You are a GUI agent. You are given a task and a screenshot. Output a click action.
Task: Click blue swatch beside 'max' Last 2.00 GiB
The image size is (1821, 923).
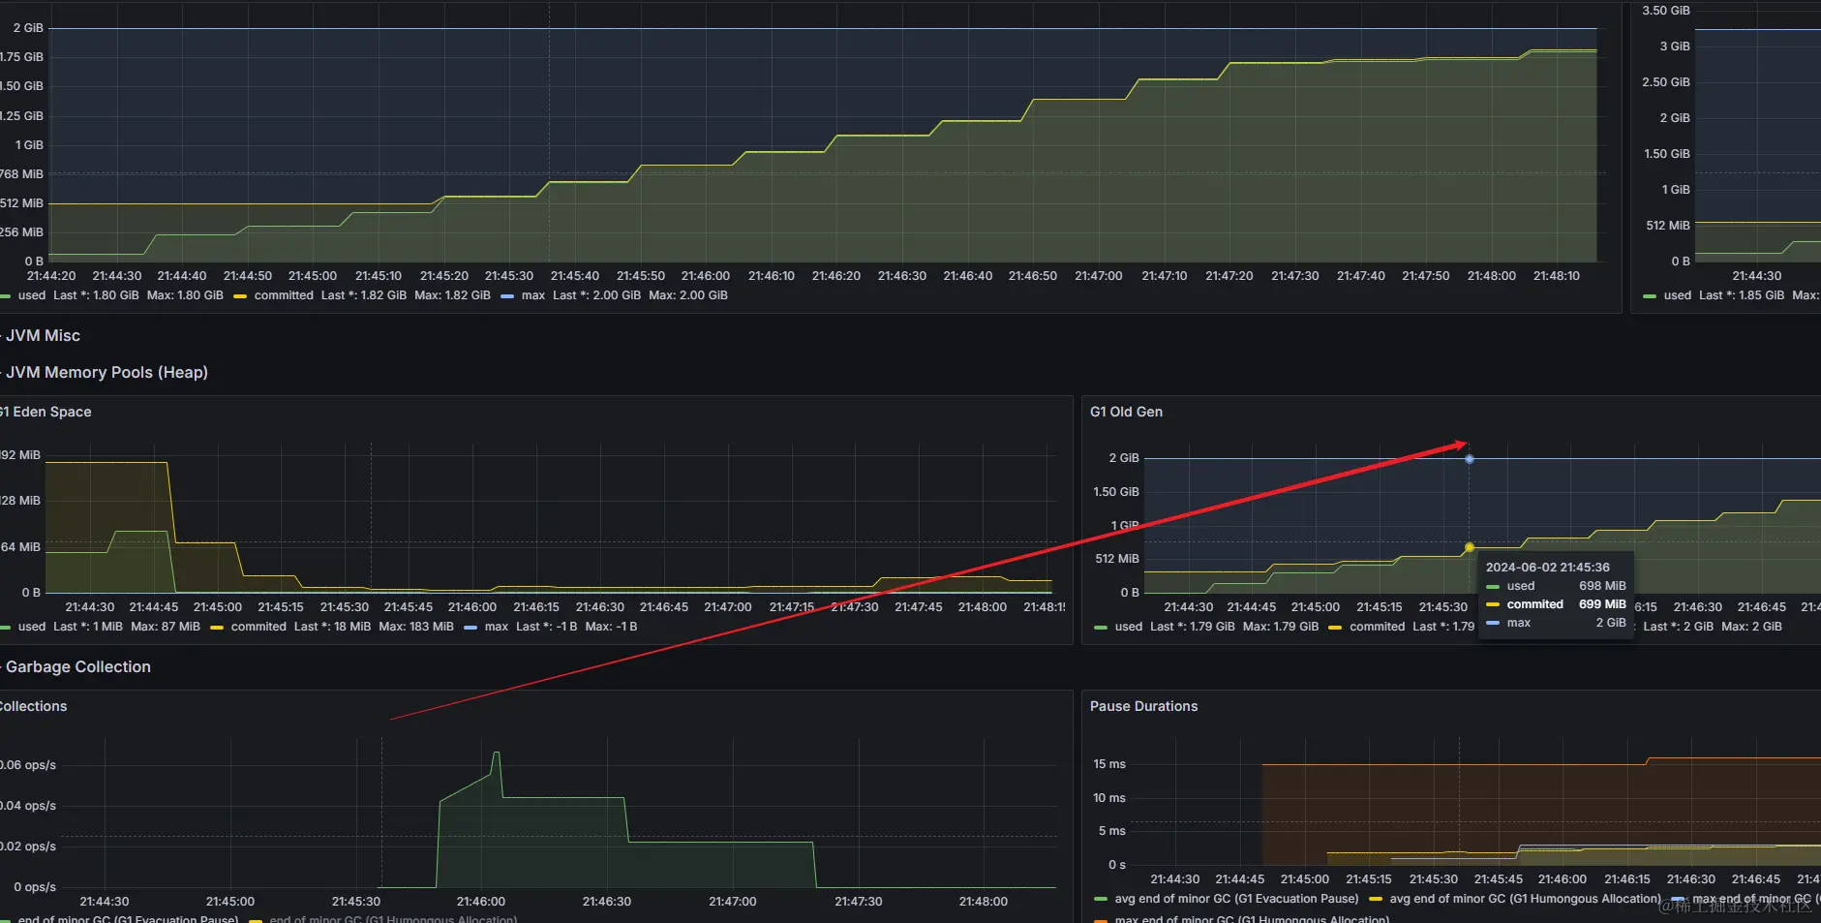(x=507, y=296)
